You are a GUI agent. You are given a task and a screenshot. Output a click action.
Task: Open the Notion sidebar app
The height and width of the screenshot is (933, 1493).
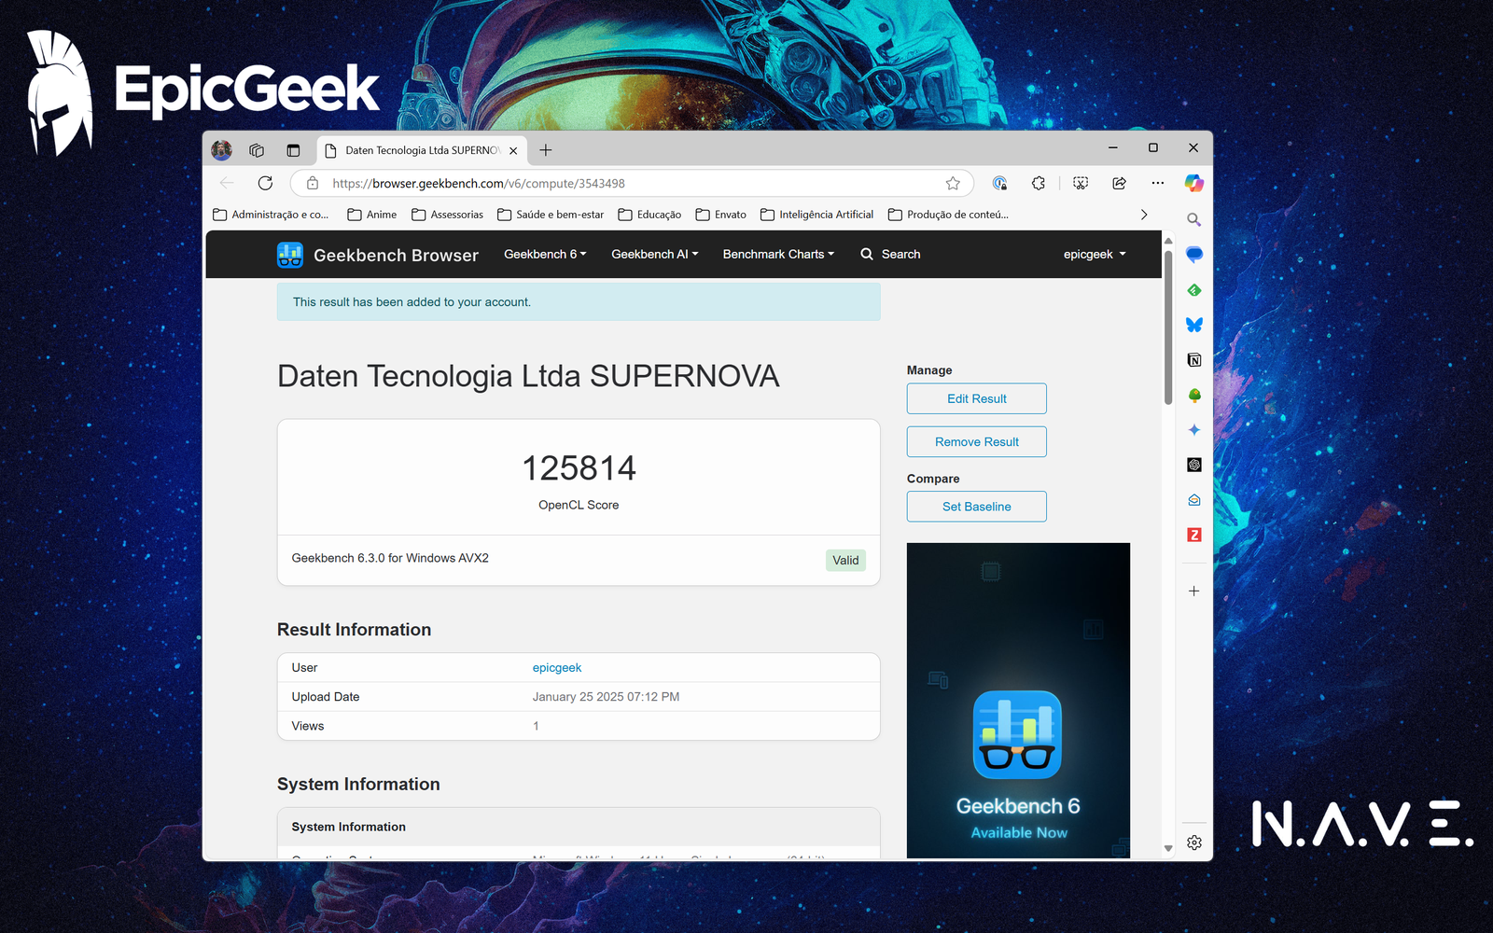pos(1193,360)
